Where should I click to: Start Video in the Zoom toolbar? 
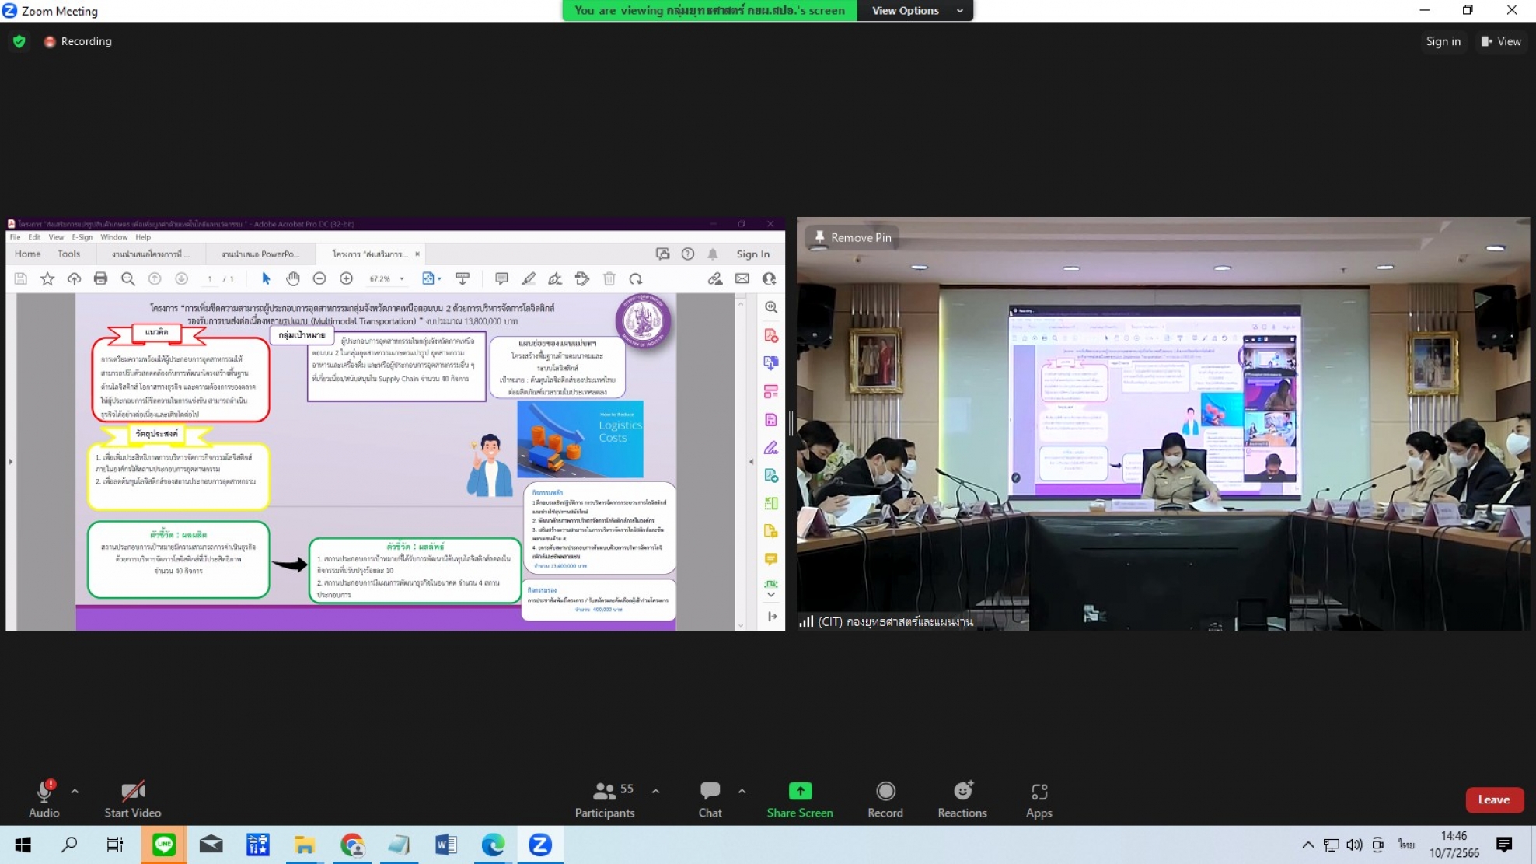133,799
